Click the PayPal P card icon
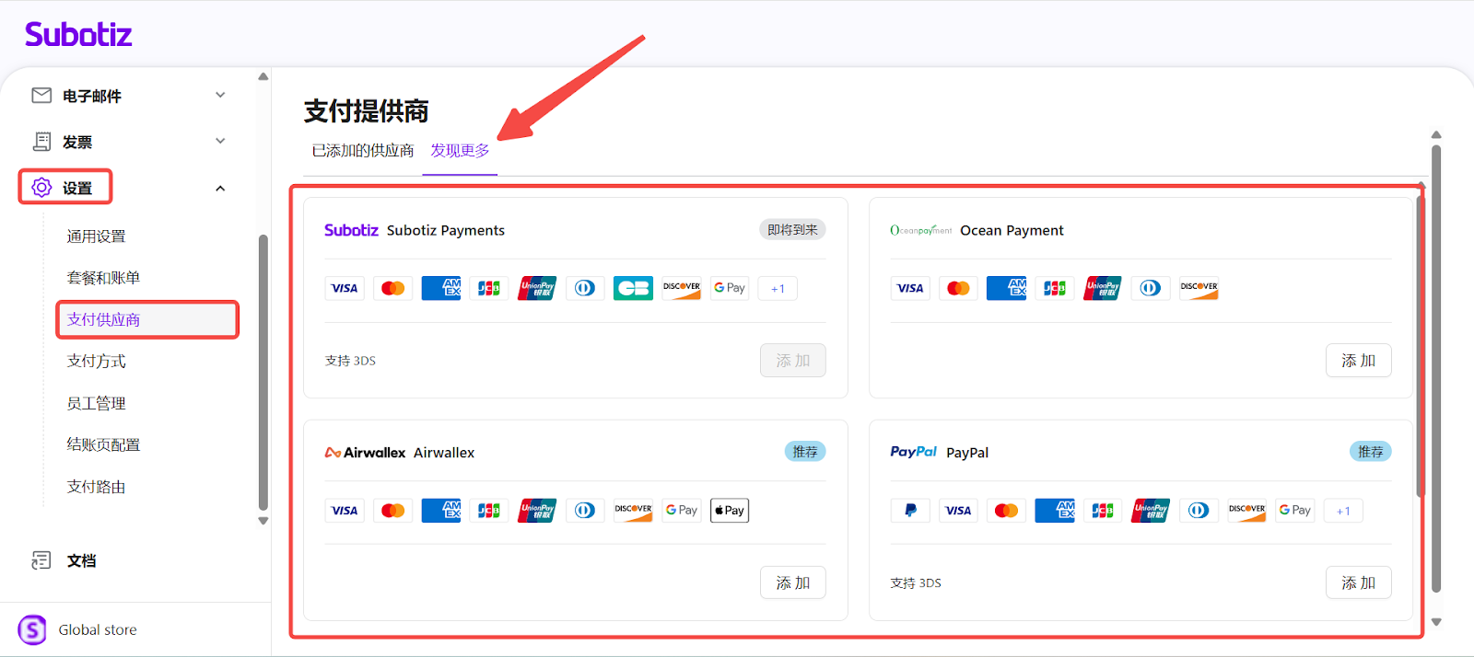 coord(910,511)
